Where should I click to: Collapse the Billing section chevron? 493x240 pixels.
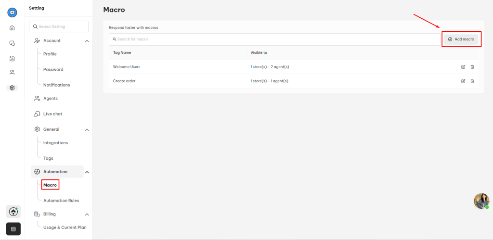(87, 214)
